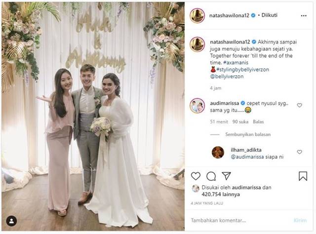The height and width of the screenshot is (234, 316).
Task: Like audimarissa's comment heart
Action: (300, 105)
